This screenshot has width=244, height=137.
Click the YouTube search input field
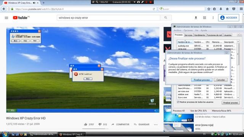pyautogui.click(x=108, y=18)
